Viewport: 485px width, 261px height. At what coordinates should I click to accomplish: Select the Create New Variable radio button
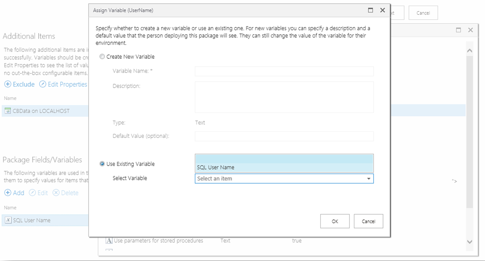101,56
